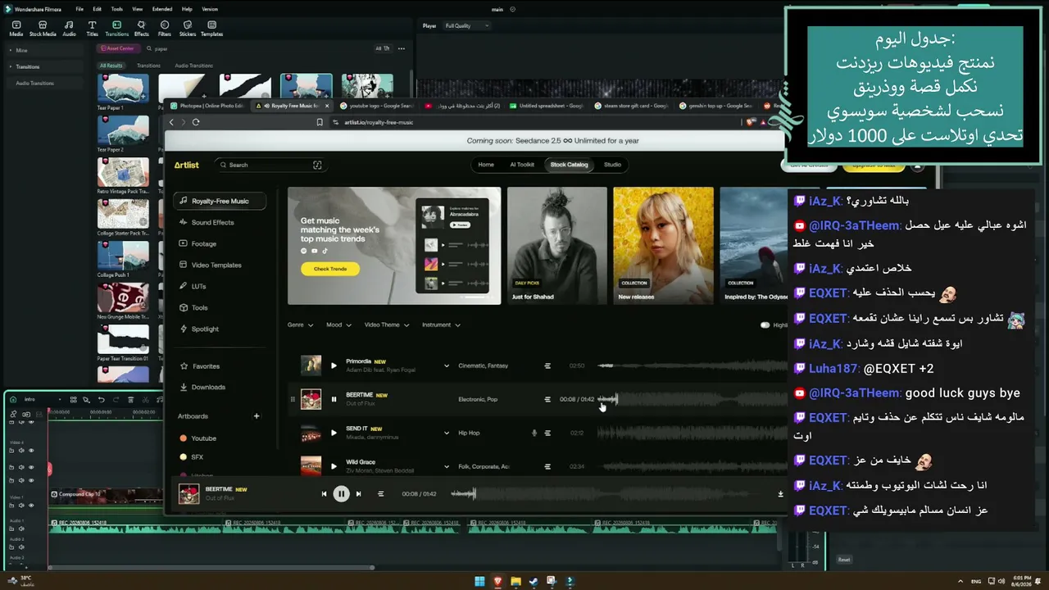Open the Effects panel in Filmora
Viewport: 1049px width, 590px height.
coord(141,29)
